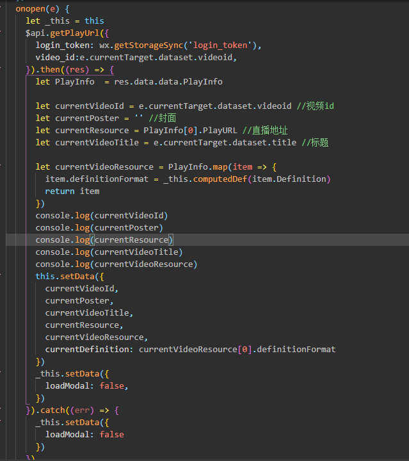Click the //直播地址 comment
The height and width of the screenshot is (461, 409).
coord(265,130)
